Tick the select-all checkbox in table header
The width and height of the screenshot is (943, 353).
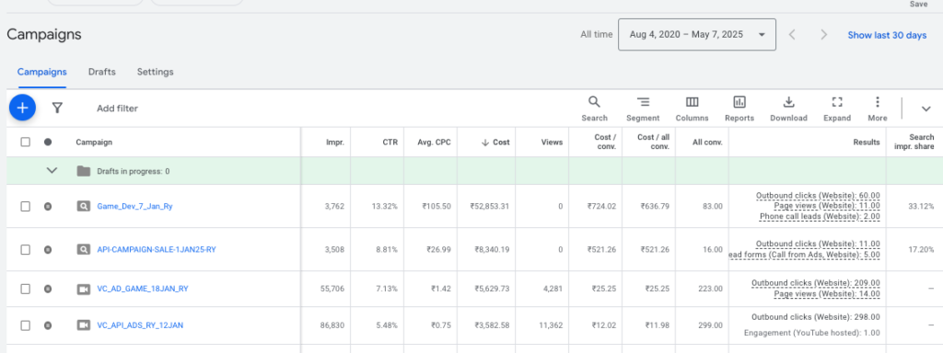click(x=25, y=142)
